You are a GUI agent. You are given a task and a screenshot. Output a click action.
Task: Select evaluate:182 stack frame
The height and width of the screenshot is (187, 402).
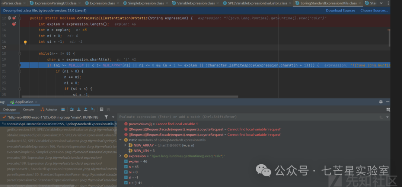click(x=58, y=141)
